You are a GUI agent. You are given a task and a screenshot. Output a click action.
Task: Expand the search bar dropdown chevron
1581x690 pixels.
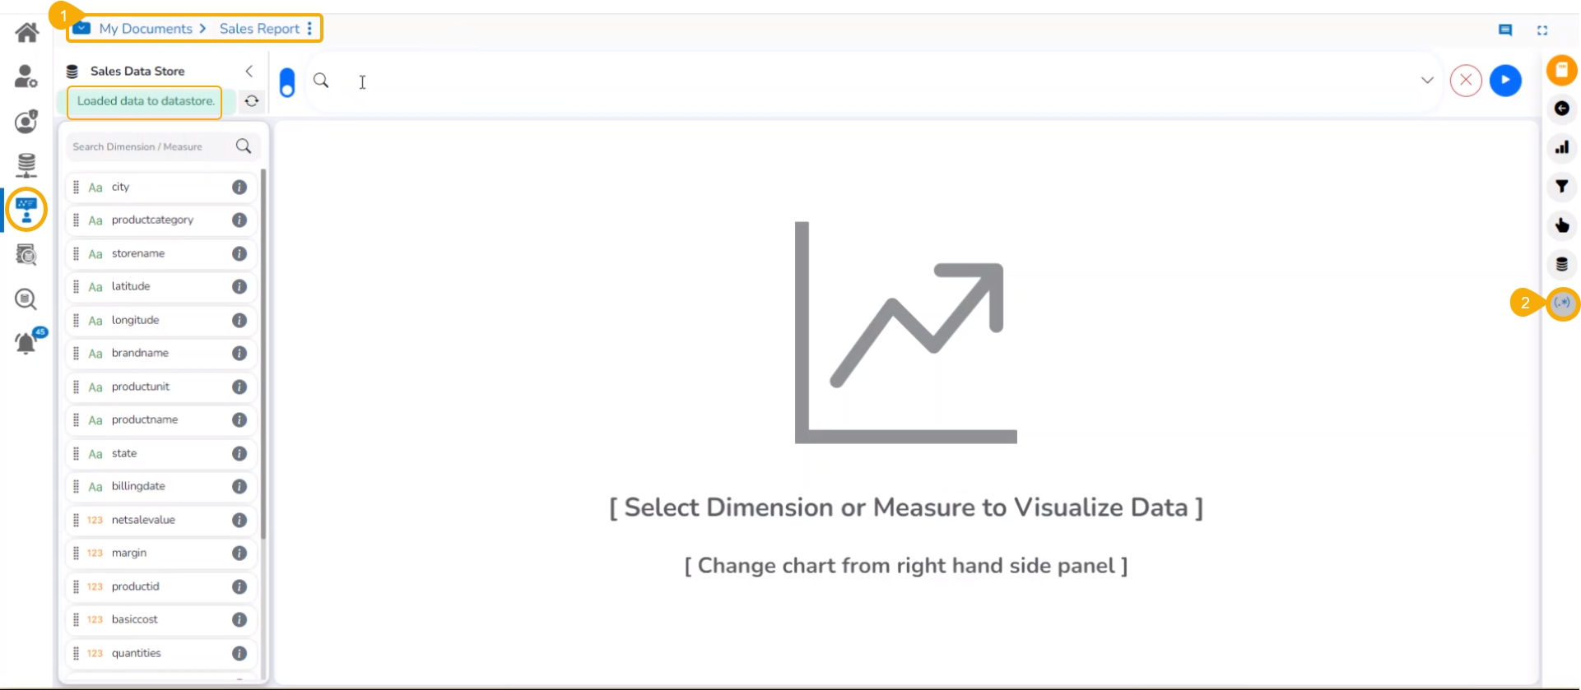[x=1427, y=81]
